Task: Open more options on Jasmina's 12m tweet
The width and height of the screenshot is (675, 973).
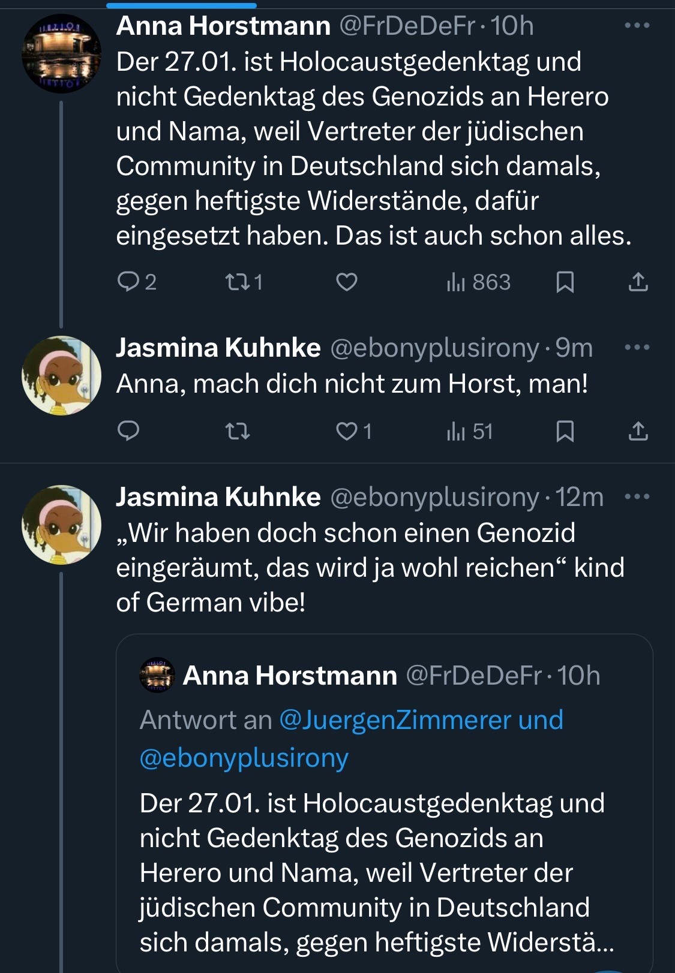Action: pyautogui.click(x=637, y=497)
